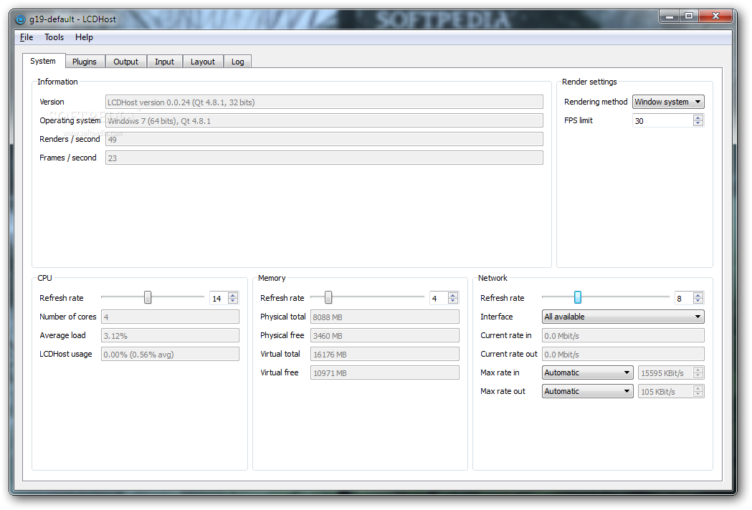Click the Virtual free 10971 MB field

385,373
